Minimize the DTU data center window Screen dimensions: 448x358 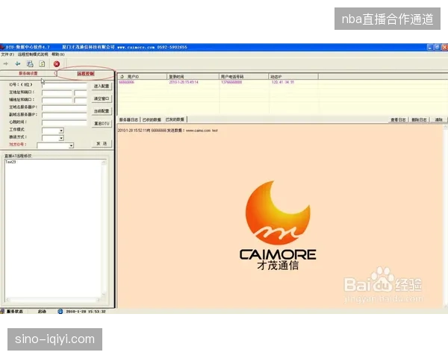[430, 48]
